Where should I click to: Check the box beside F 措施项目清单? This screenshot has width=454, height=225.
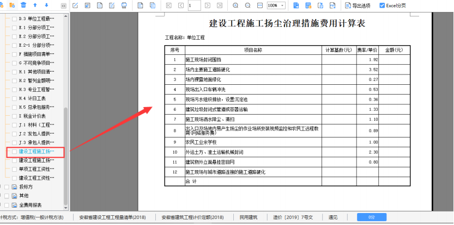coord(14,54)
